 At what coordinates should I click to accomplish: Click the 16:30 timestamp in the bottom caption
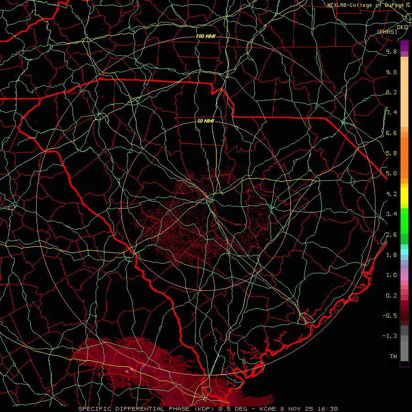(x=328, y=409)
